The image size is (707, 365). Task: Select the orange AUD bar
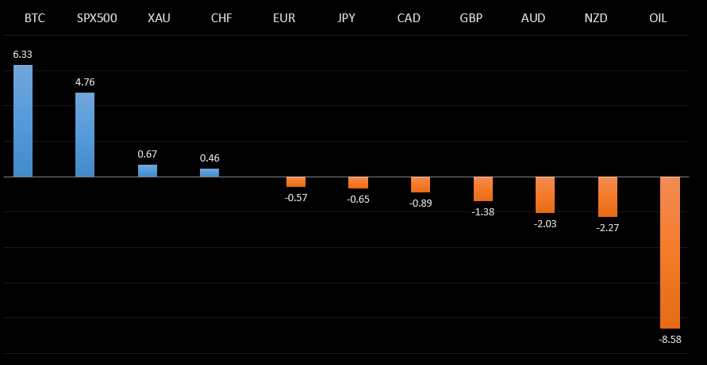coord(545,194)
